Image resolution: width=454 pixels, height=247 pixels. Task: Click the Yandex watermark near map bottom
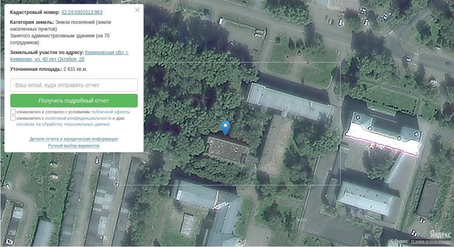[300, 220]
